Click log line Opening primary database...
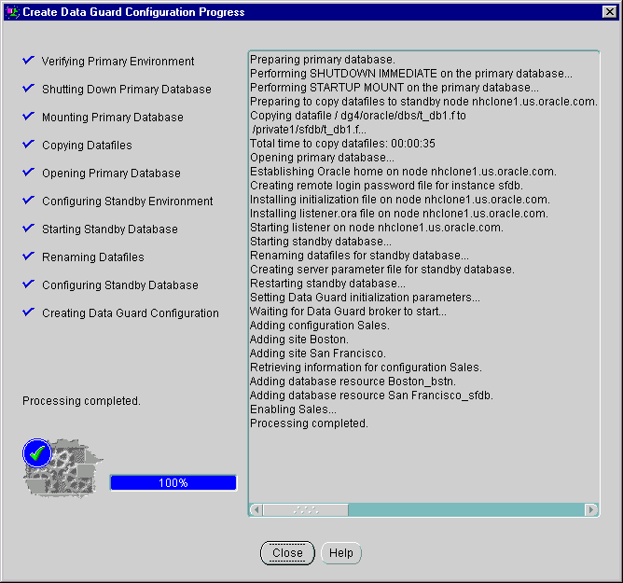The image size is (623, 583). click(322, 158)
